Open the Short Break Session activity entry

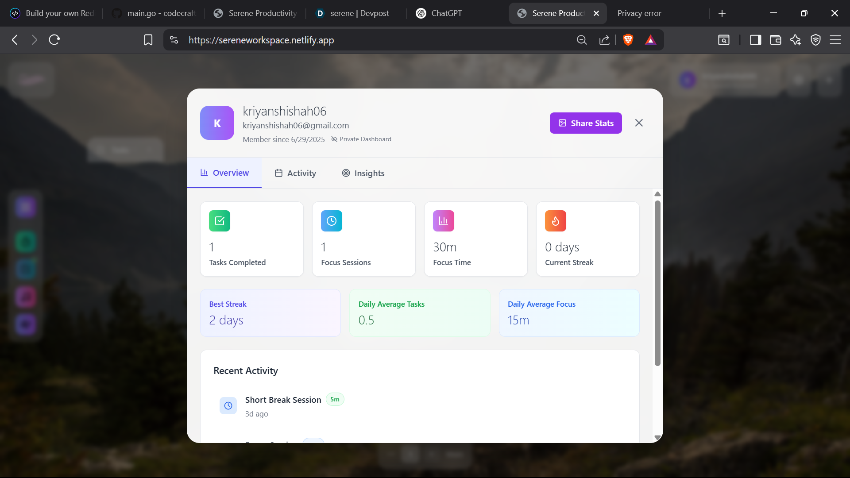(x=283, y=400)
